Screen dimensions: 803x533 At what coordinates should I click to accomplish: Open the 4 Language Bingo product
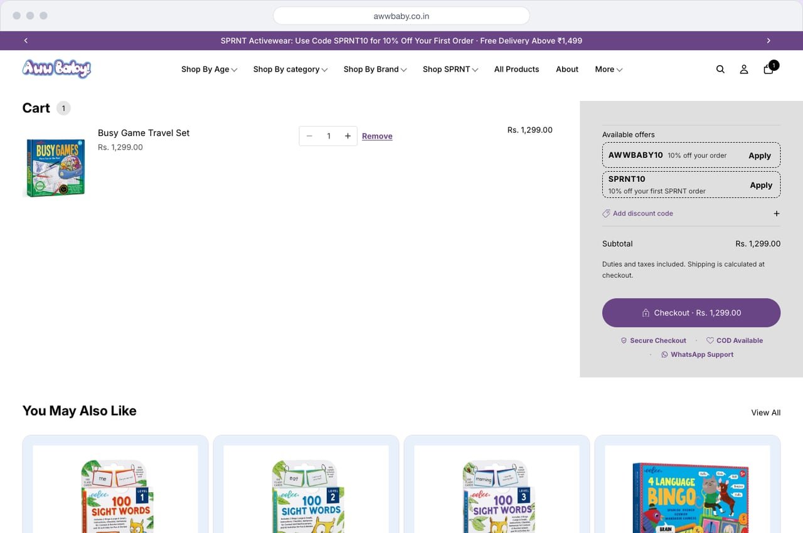click(688, 489)
